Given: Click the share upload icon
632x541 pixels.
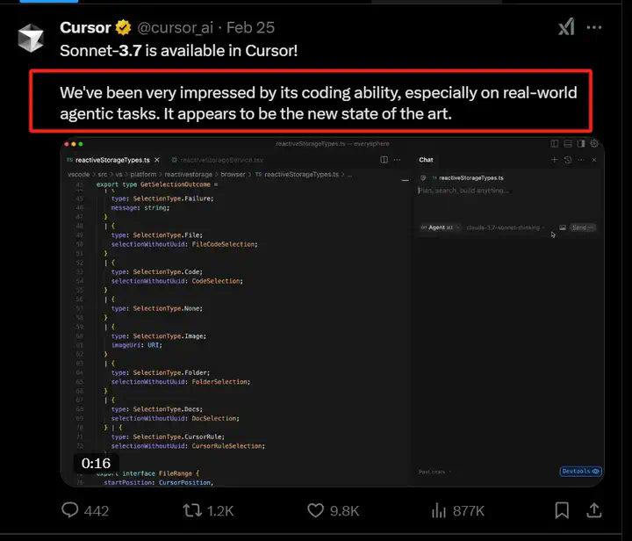Looking at the screenshot, I should pos(594,510).
